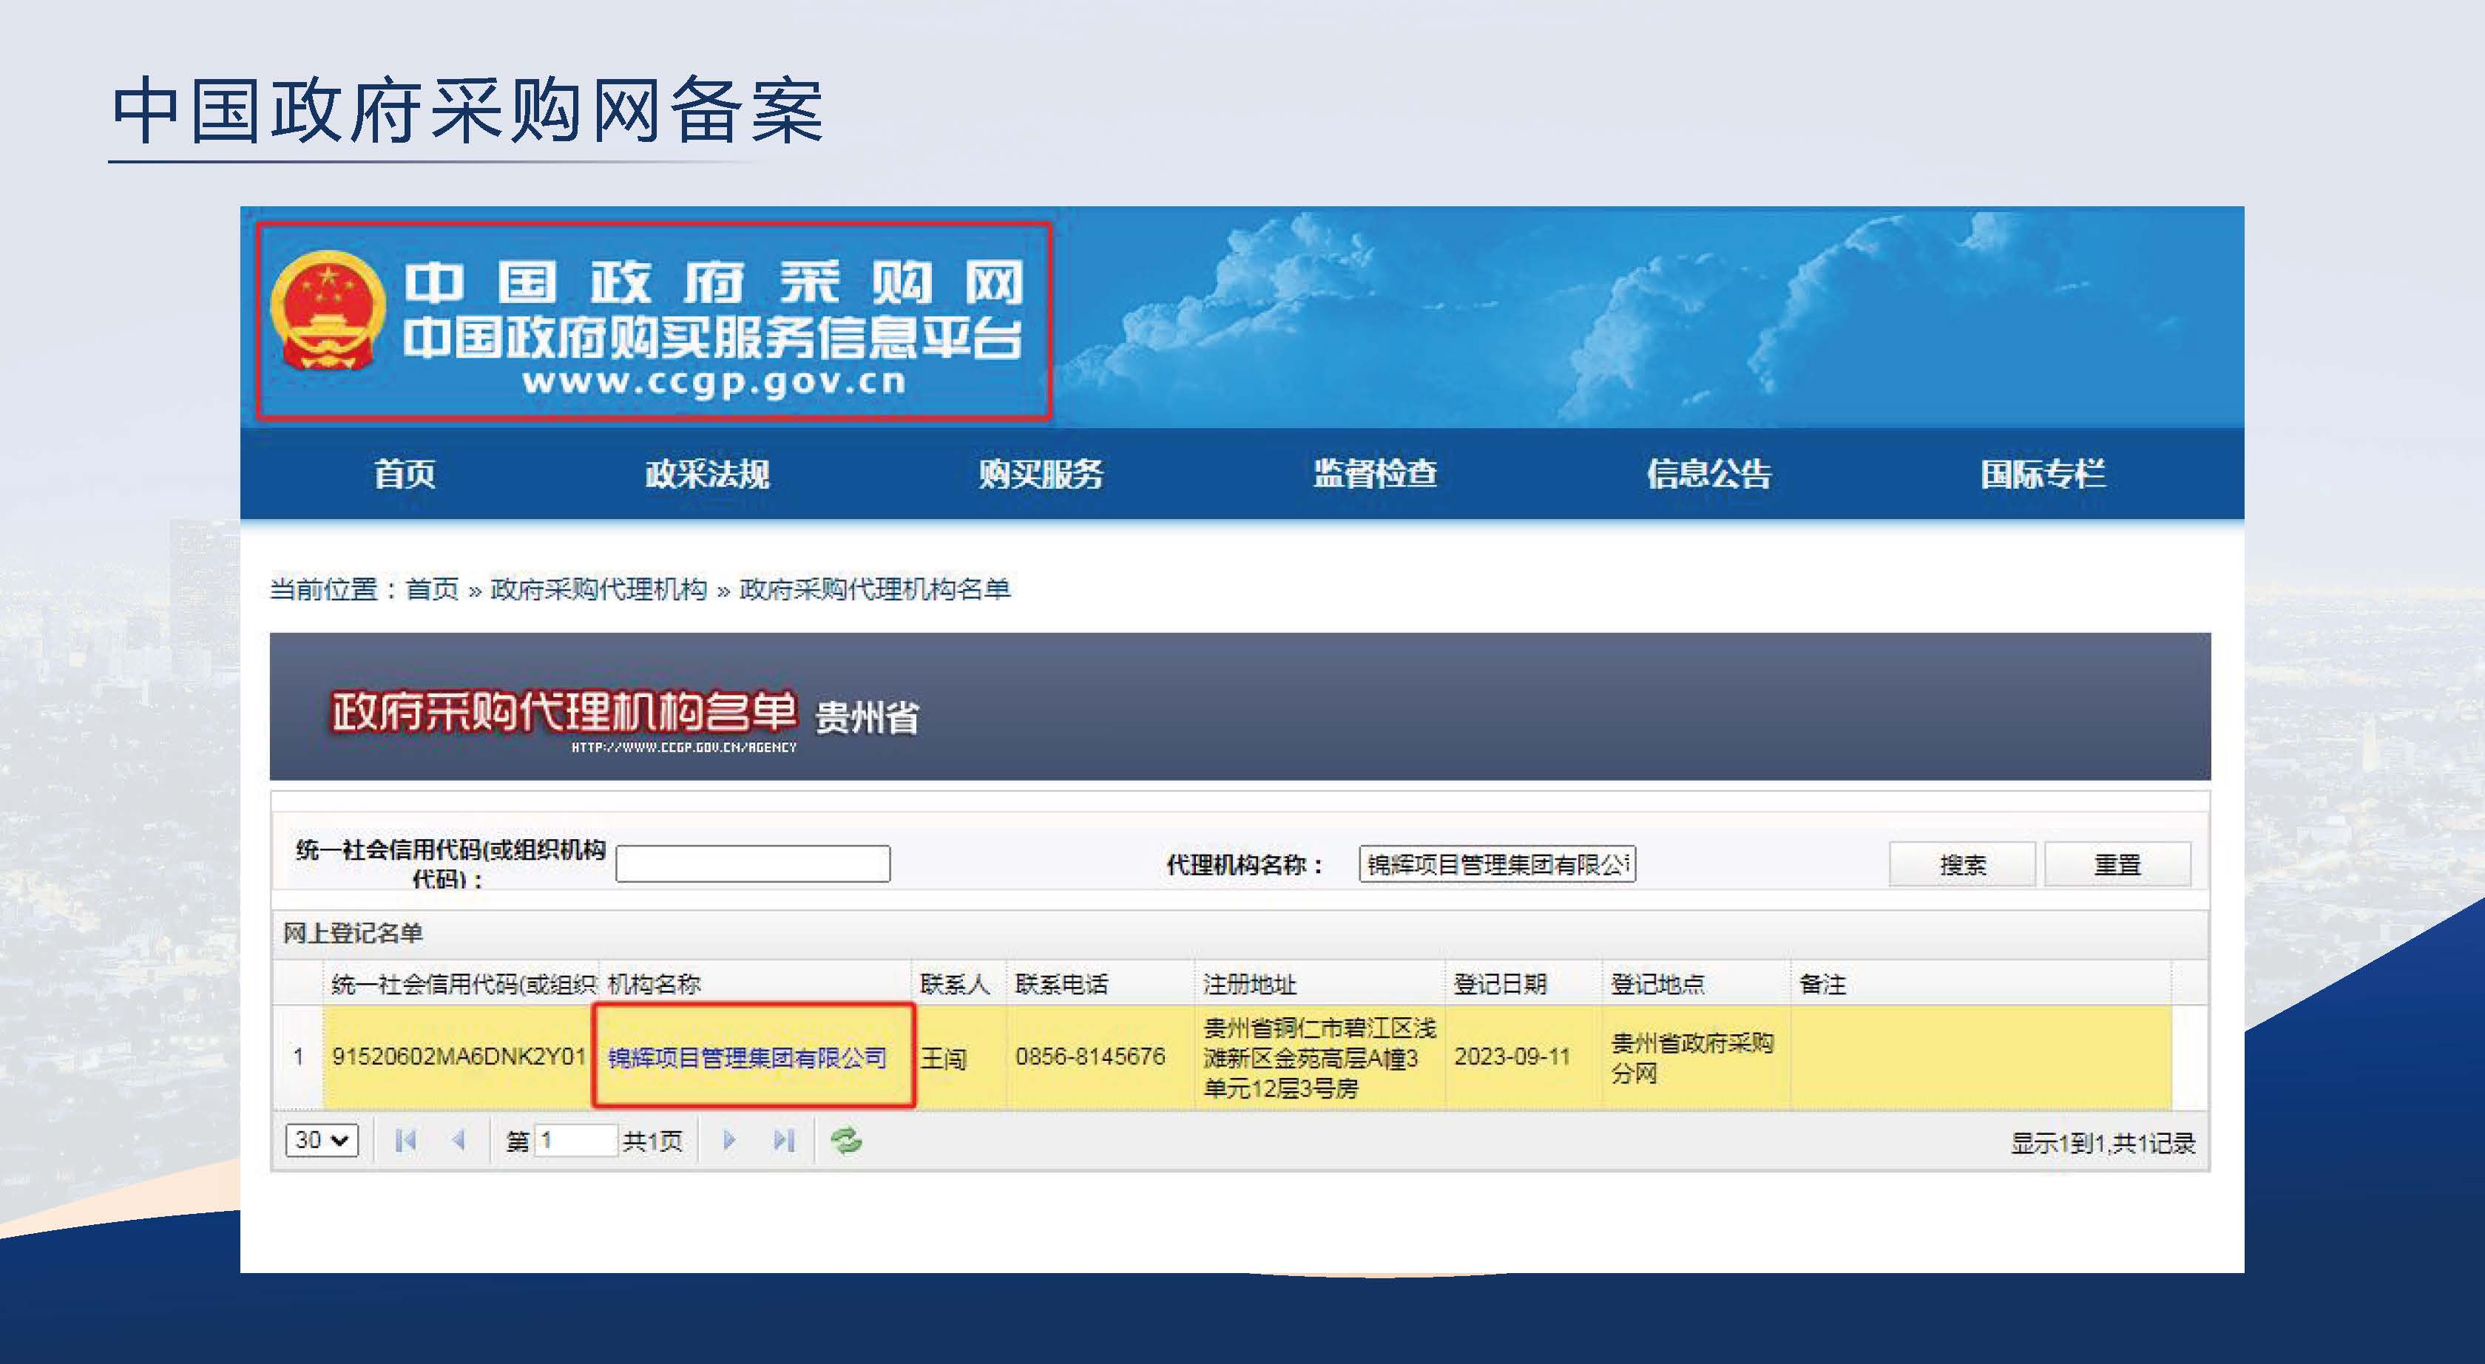Click the 登记地点 column header
Screen dimensions: 2485x1364
1697,984
